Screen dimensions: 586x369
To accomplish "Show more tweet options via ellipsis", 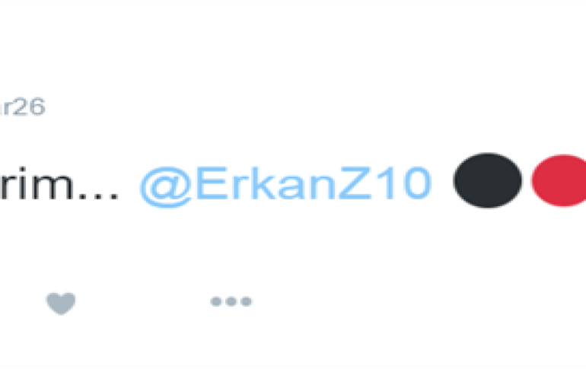I will (x=231, y=301).
